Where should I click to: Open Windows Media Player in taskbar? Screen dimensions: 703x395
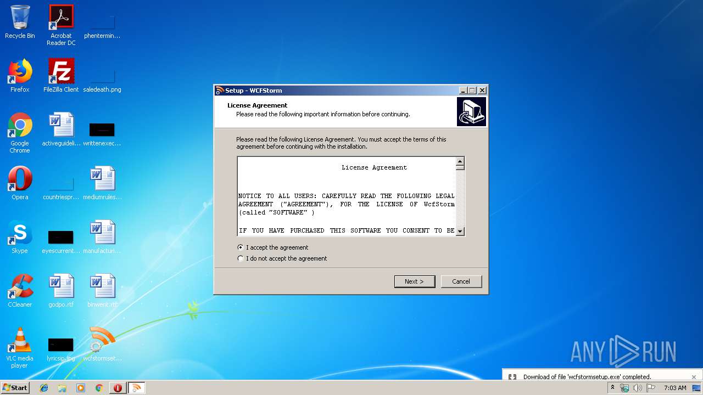pos(81,388)
